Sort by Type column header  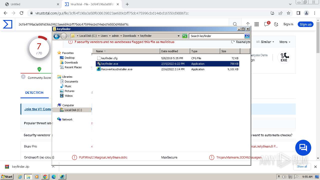tap(205, 51)
